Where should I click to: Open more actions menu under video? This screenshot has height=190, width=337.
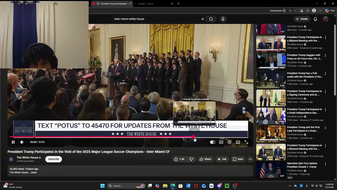pos(250,159)
